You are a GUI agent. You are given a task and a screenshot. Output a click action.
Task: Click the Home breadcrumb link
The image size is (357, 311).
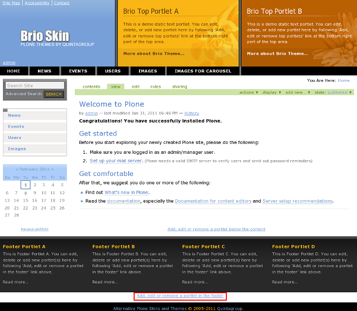pos(344,80)
